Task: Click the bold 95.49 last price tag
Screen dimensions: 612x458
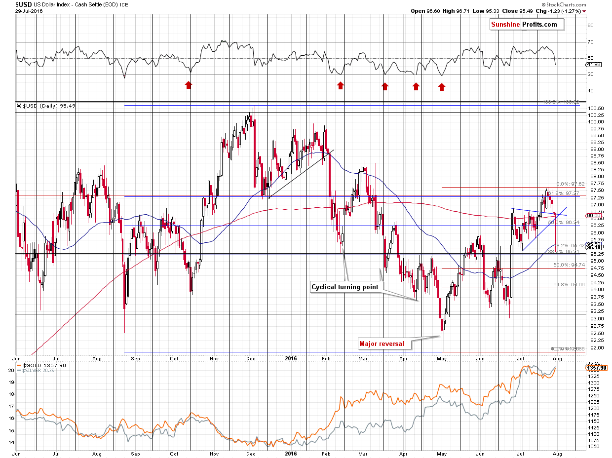Action: 593,248
